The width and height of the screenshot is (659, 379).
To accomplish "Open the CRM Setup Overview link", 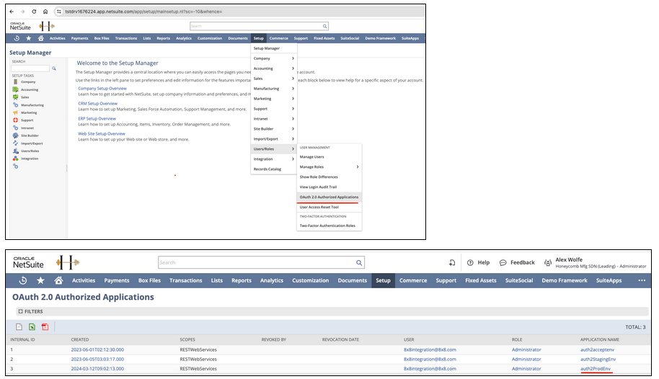I will click(97, 103).
